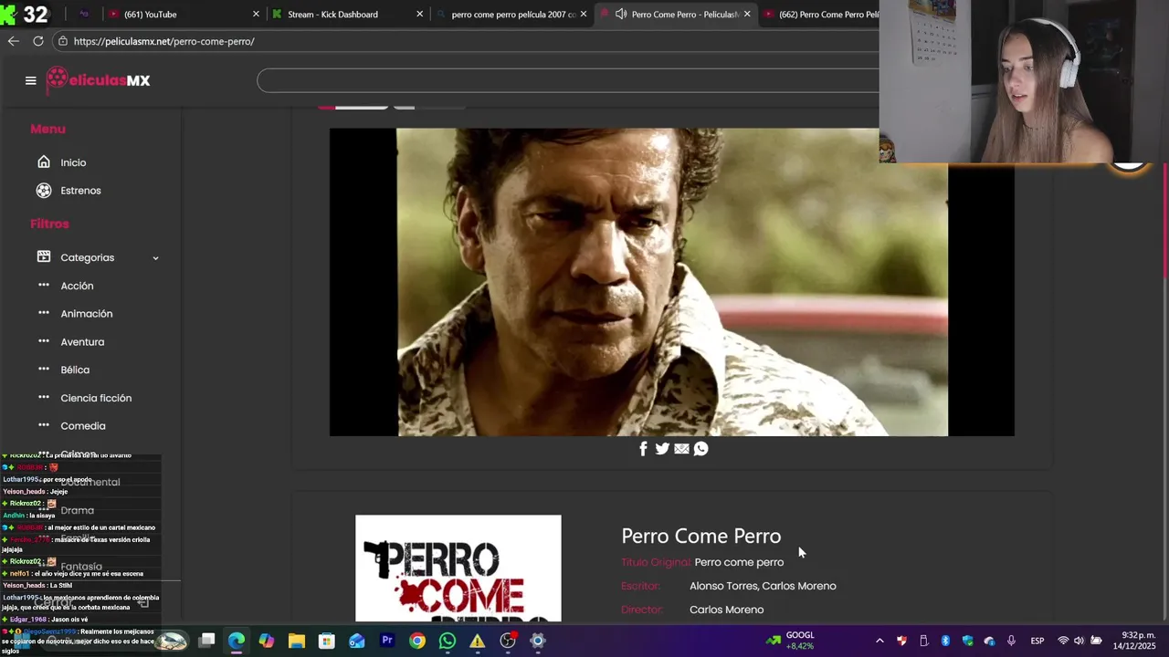This screenshot has height=657, width=1169.
Task: Share the movie by email
Action: pyautogui.click(x=681, y=449)
